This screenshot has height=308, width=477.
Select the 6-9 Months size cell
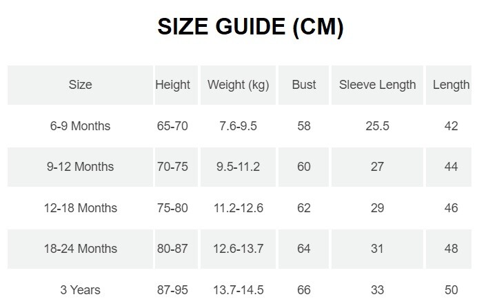click(x=81, y=126)
